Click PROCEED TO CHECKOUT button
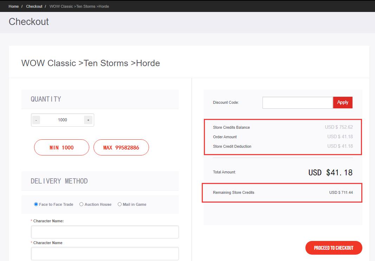This screenshot has height=261, width=375. point(334,248)
